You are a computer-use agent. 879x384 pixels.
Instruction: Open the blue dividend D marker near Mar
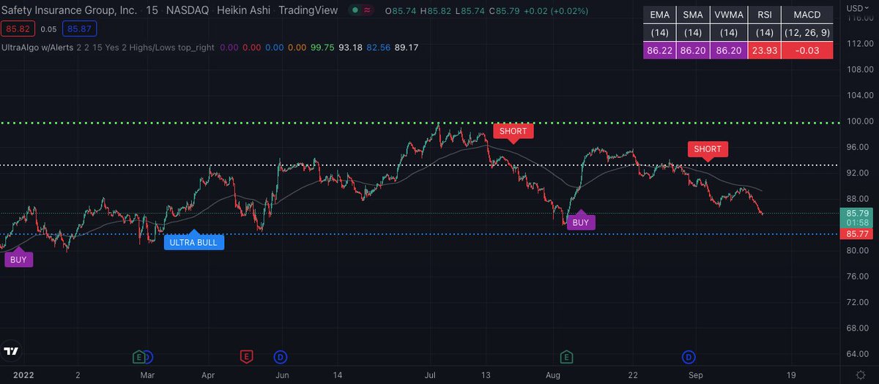(149, 357)
